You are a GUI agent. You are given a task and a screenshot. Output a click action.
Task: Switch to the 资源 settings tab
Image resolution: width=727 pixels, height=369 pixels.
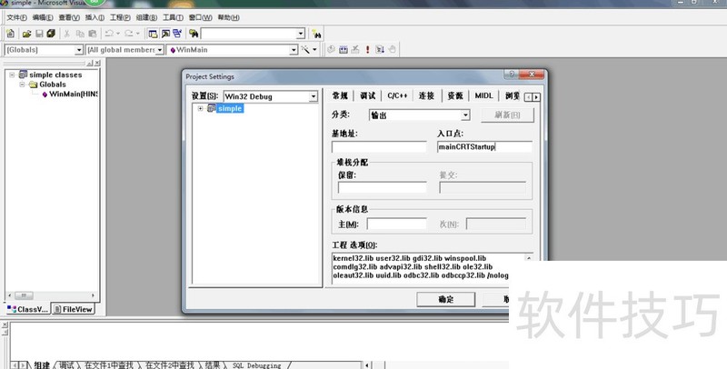point(455,95)
